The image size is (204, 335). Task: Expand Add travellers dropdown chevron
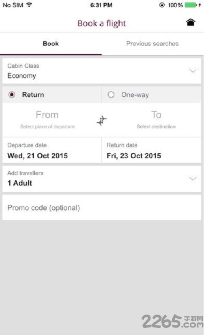pyautogui.click(x=193, y=179)
